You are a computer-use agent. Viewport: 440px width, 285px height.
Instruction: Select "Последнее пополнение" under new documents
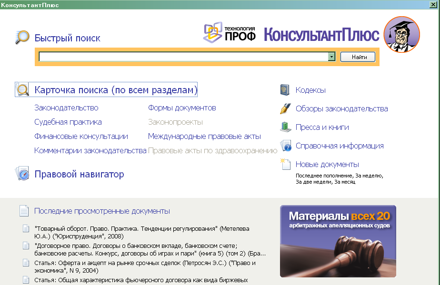(324, 176)
